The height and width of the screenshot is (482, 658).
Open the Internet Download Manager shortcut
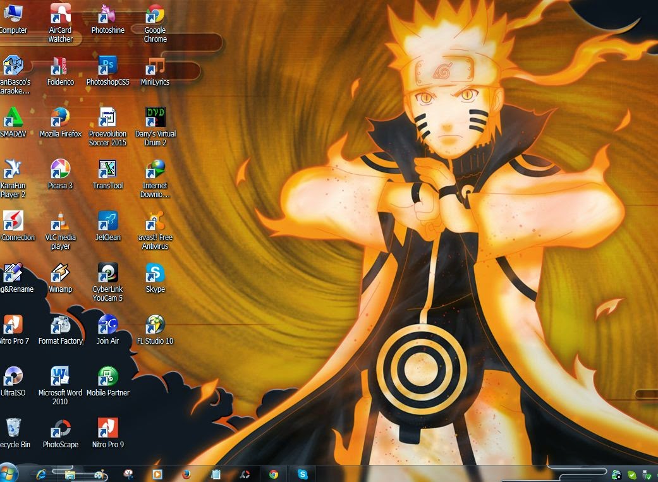(155, 178)
